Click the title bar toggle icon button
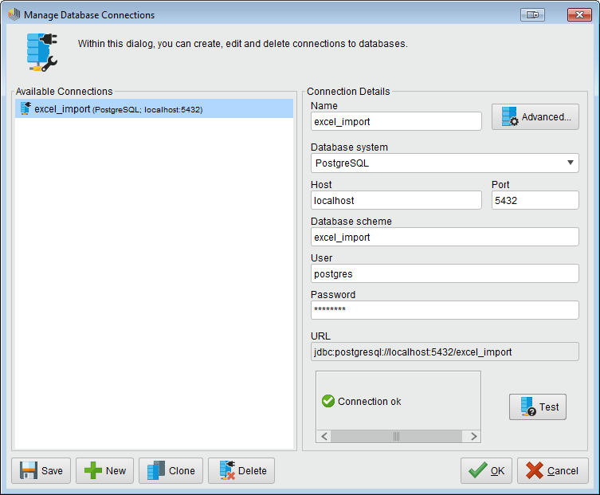The image size is (600, 495). pyautogui.click(x=532, y=14)
